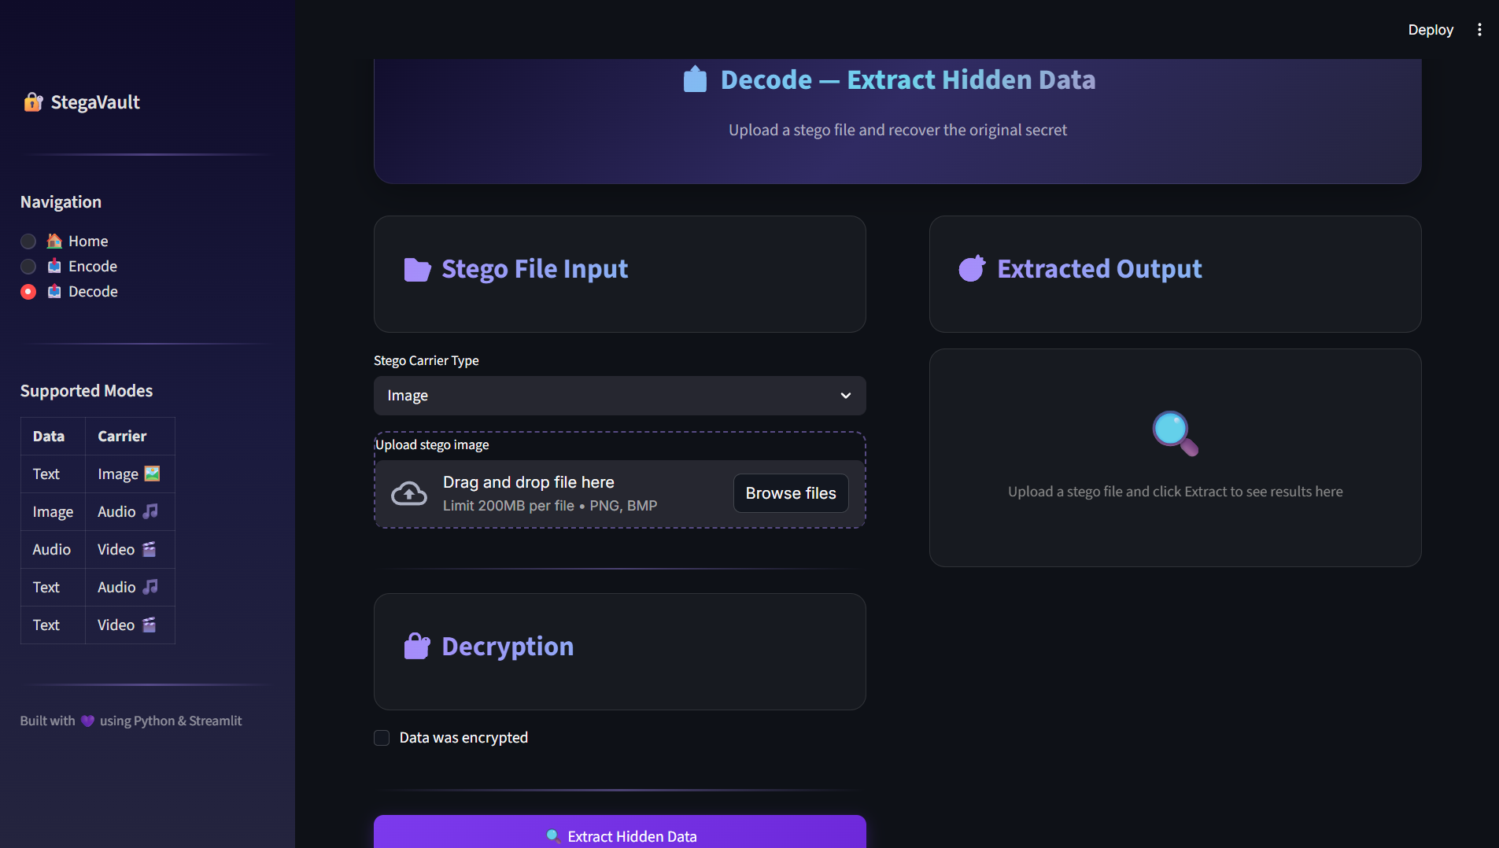Click magnifier icon on Extract Hidden Data button

[553, 836]
